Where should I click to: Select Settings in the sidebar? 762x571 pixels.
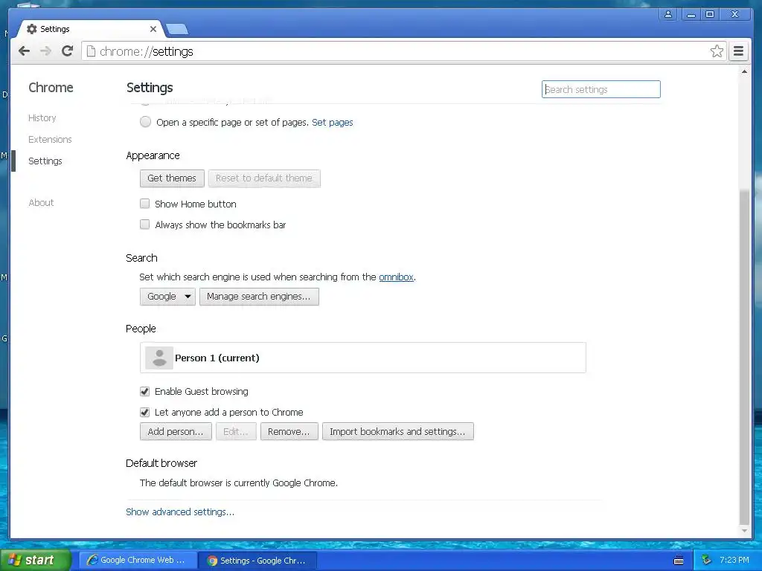click(x=45, y=161)
